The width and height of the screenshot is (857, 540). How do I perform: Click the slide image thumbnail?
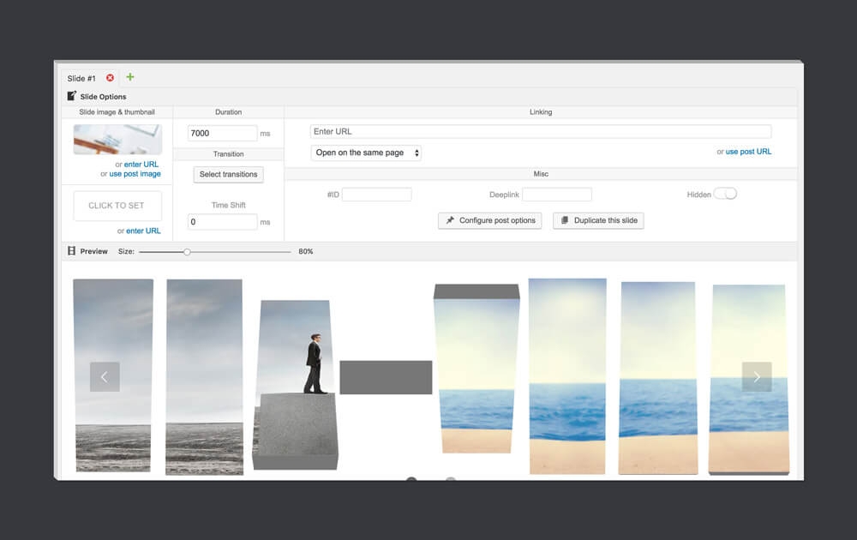(117, 140)
